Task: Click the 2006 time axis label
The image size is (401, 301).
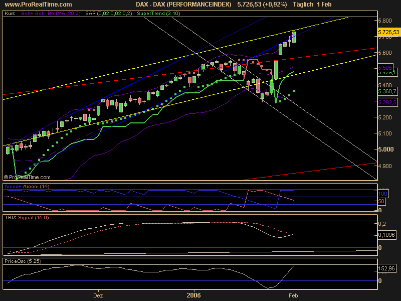Action: [193, 295]
